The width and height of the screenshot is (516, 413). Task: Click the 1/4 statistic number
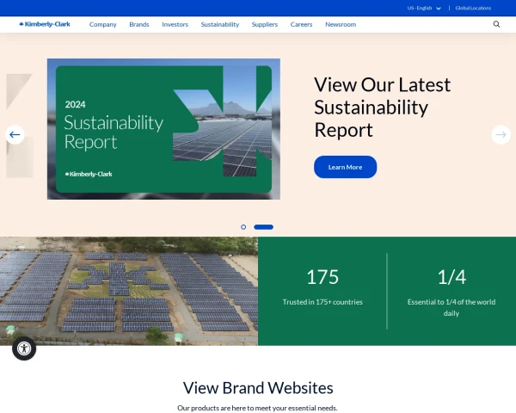coord(451,277)
